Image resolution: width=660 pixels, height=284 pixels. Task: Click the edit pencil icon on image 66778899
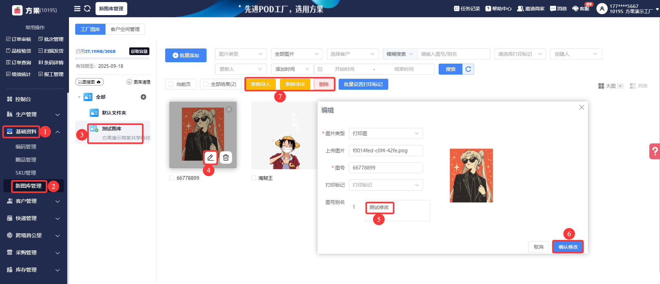point(210,157)
